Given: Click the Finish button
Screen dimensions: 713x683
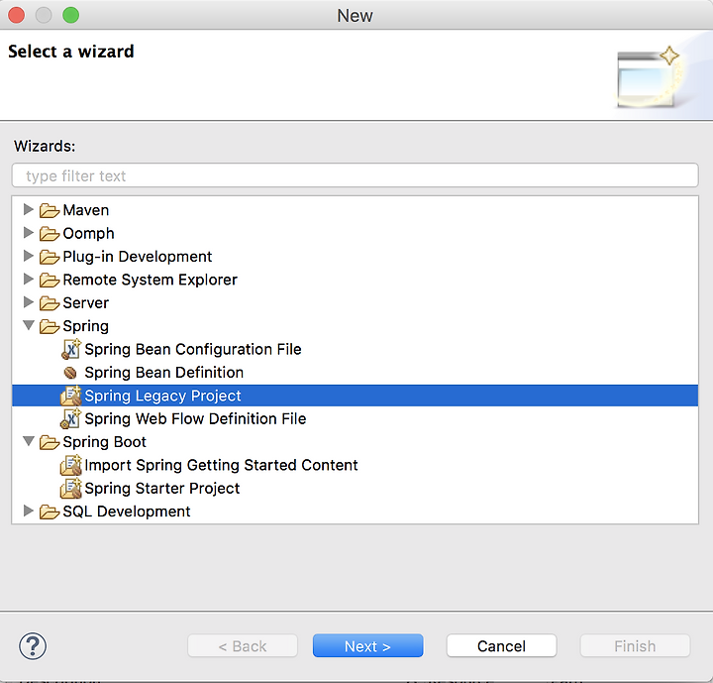Looking at the screenshot, I should coord(635,645).
